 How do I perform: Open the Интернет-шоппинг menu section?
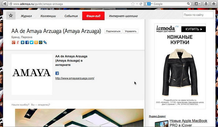coord(123,16)
